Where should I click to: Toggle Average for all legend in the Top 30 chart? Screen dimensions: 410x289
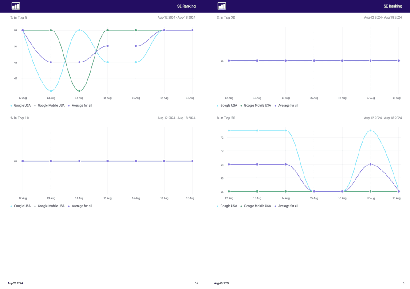pyautogui.click(x=286, y=206)
